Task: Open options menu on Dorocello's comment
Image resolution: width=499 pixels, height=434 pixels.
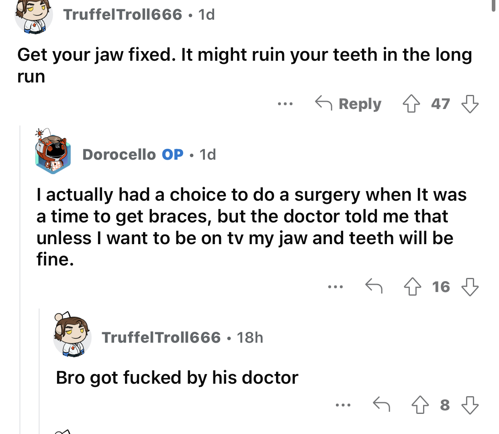Action: tap(335, 287)
